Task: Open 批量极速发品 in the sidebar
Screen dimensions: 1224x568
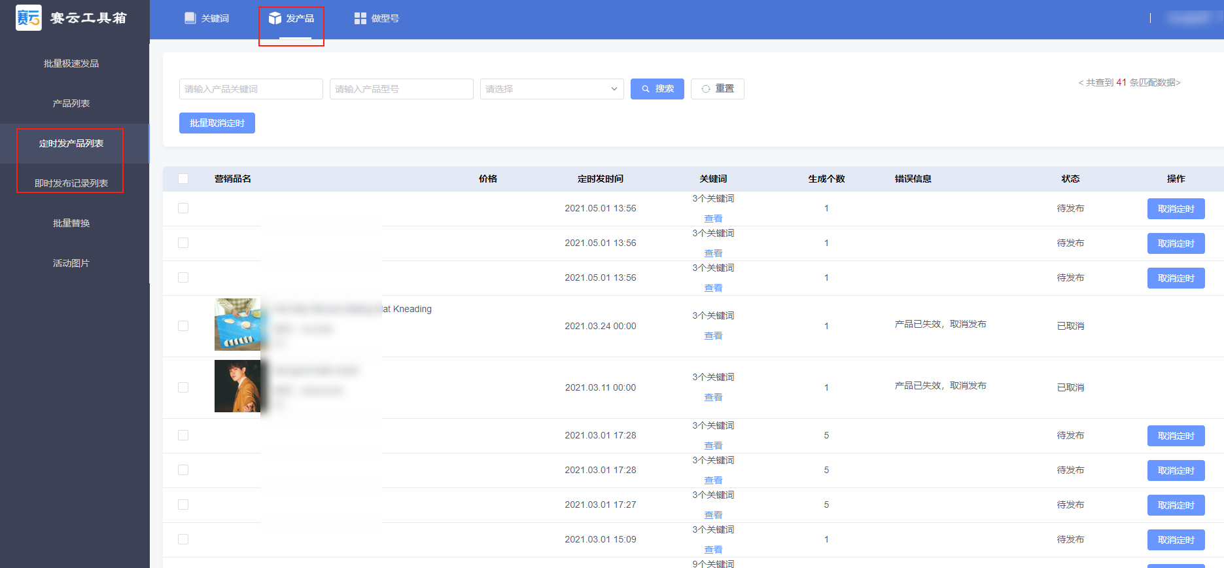Action: pos(71,63)
